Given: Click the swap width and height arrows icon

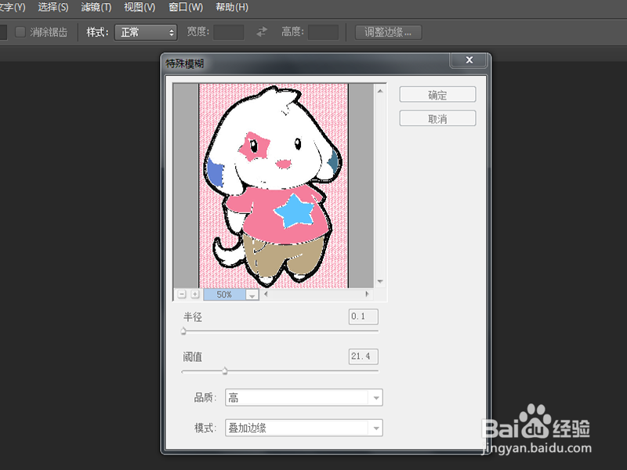Looking at the screenshot, I should pos(262,32).
